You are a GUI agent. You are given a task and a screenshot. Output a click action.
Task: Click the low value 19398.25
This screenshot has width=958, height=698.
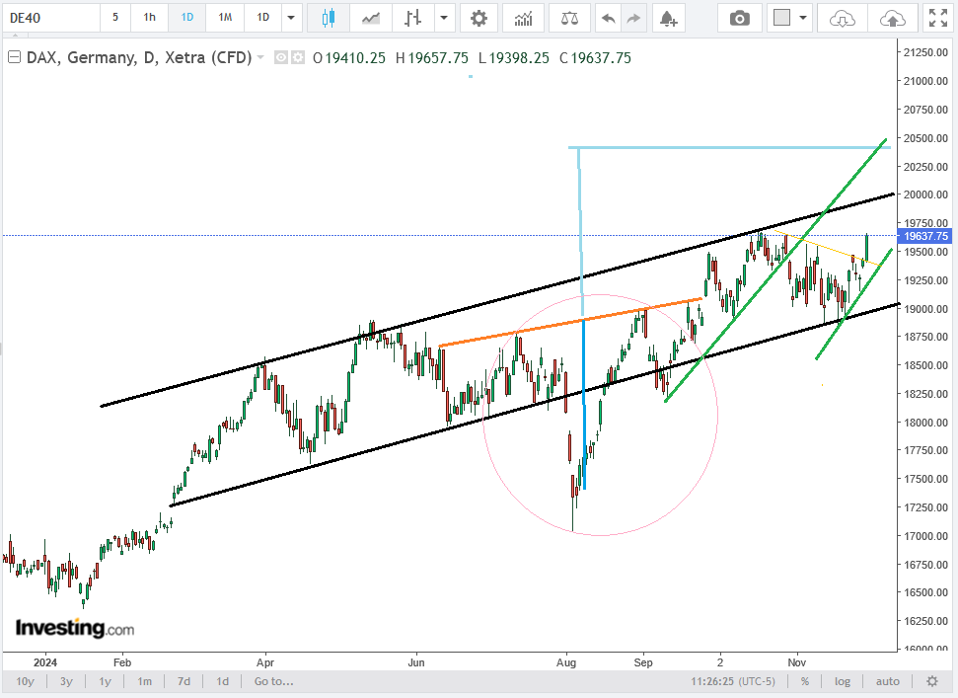pyautogui.click(x=519, y=58)
